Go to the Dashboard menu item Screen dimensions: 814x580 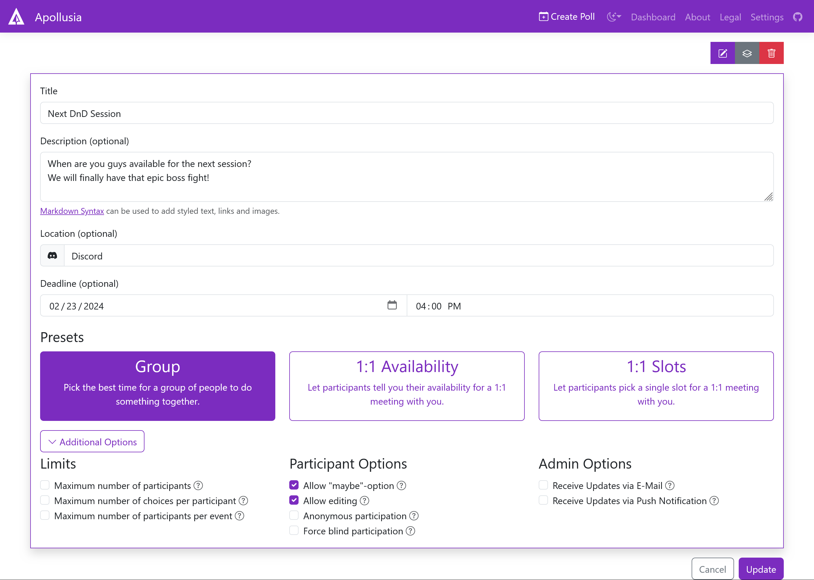click(653, 17)
